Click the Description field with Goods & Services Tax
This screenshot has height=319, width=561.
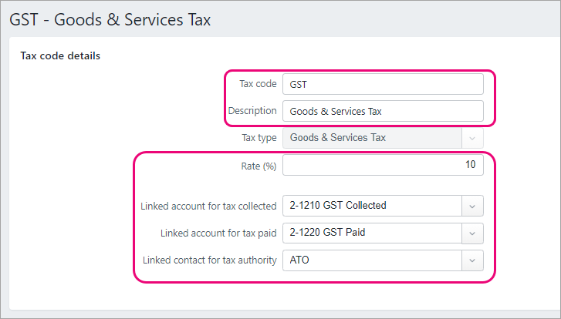point(383,111)
